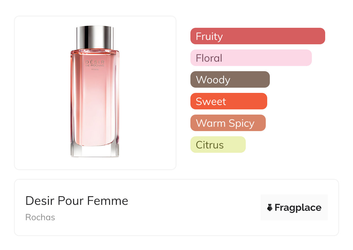Open the Rochas brand link
The height and width of the screenshot is (250, 353).
click(x=40, y=217)
